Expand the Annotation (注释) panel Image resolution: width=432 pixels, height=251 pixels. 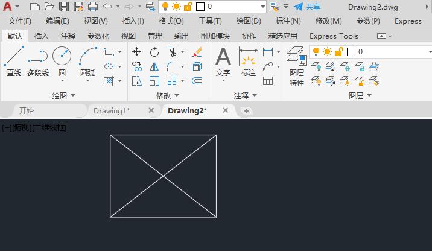coord(245,95)
